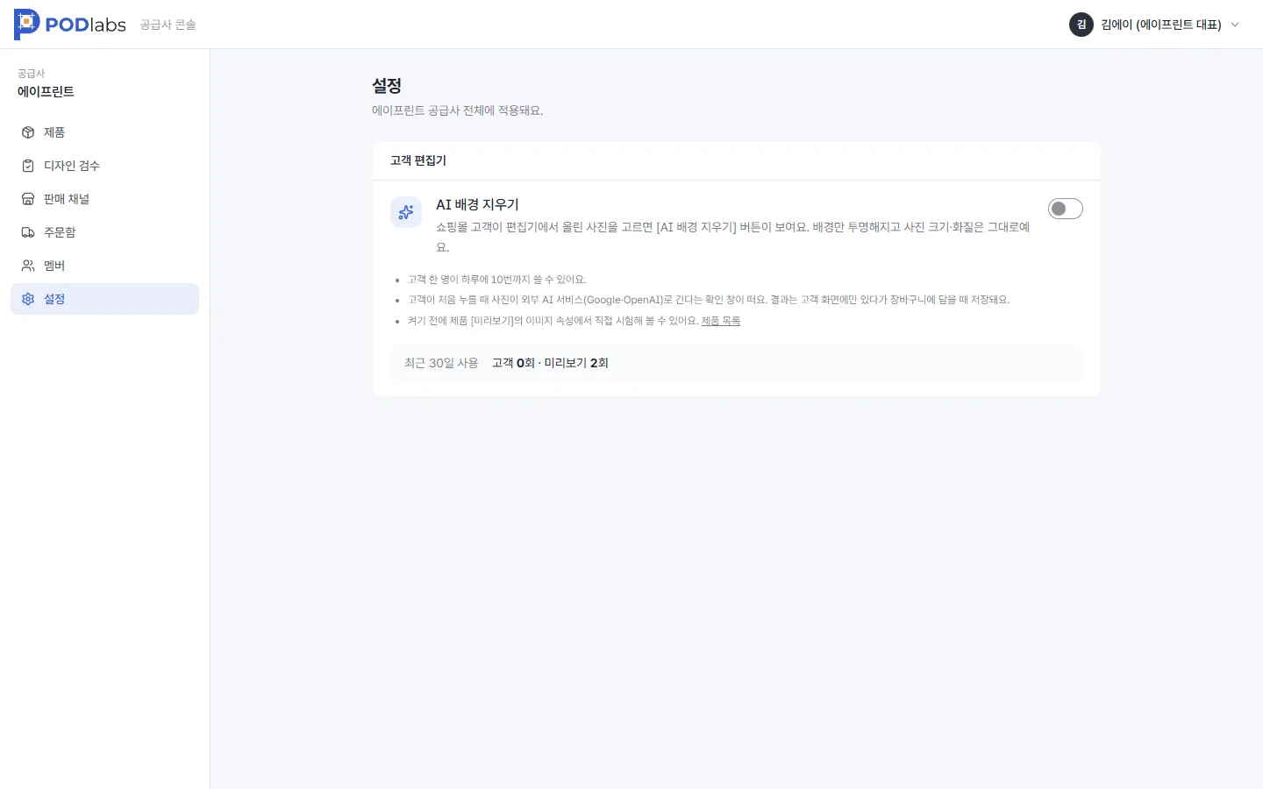This screenshot has width=1263, height=789.
Task: Click the AI sparkle icon beside AI 배경 지우기
Action: click(x=406, y=212)
